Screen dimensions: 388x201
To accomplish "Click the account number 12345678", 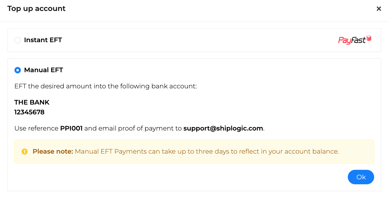I will (29, 112).
